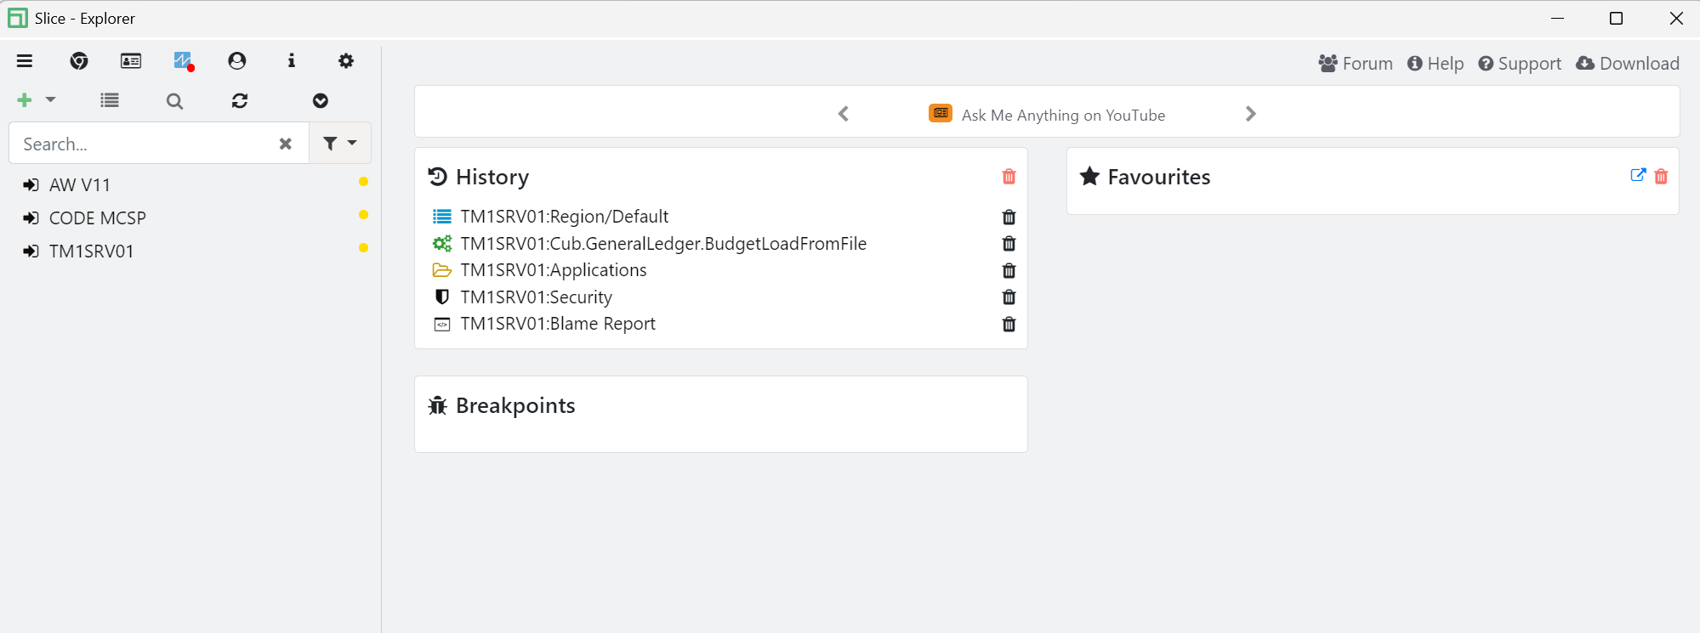This screenshot has height=633, width=1700.
Task: Open the user account icon
Action: coord(237,61)
